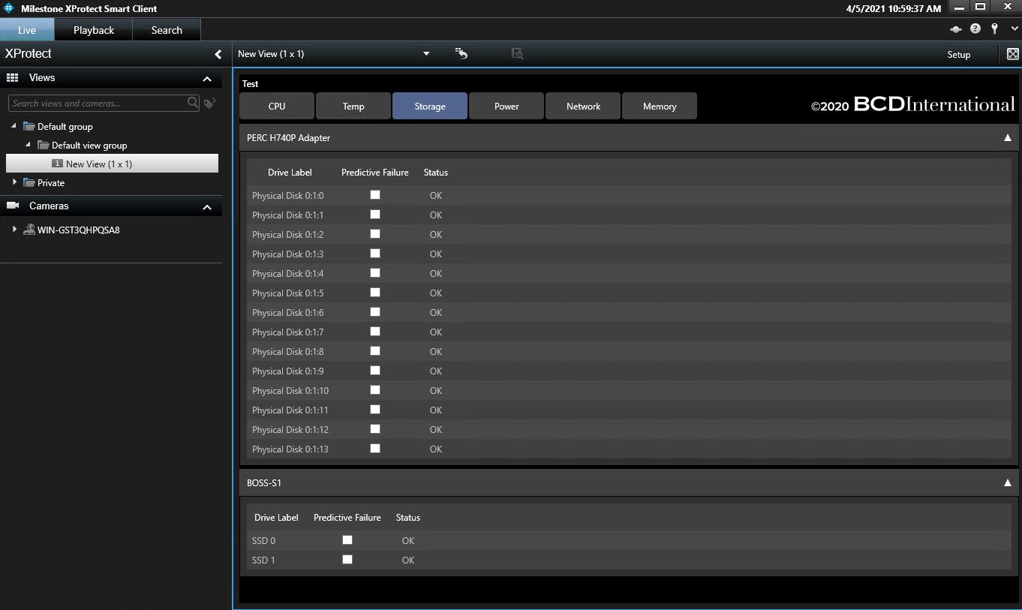
Task: Toggle Predictive Failure for Physical Disk 0:1:8
Action: click(375, 351)
